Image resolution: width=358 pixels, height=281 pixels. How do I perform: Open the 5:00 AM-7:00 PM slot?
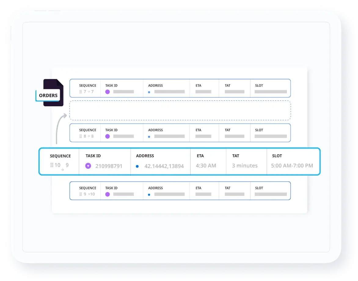tap(292, 166)
